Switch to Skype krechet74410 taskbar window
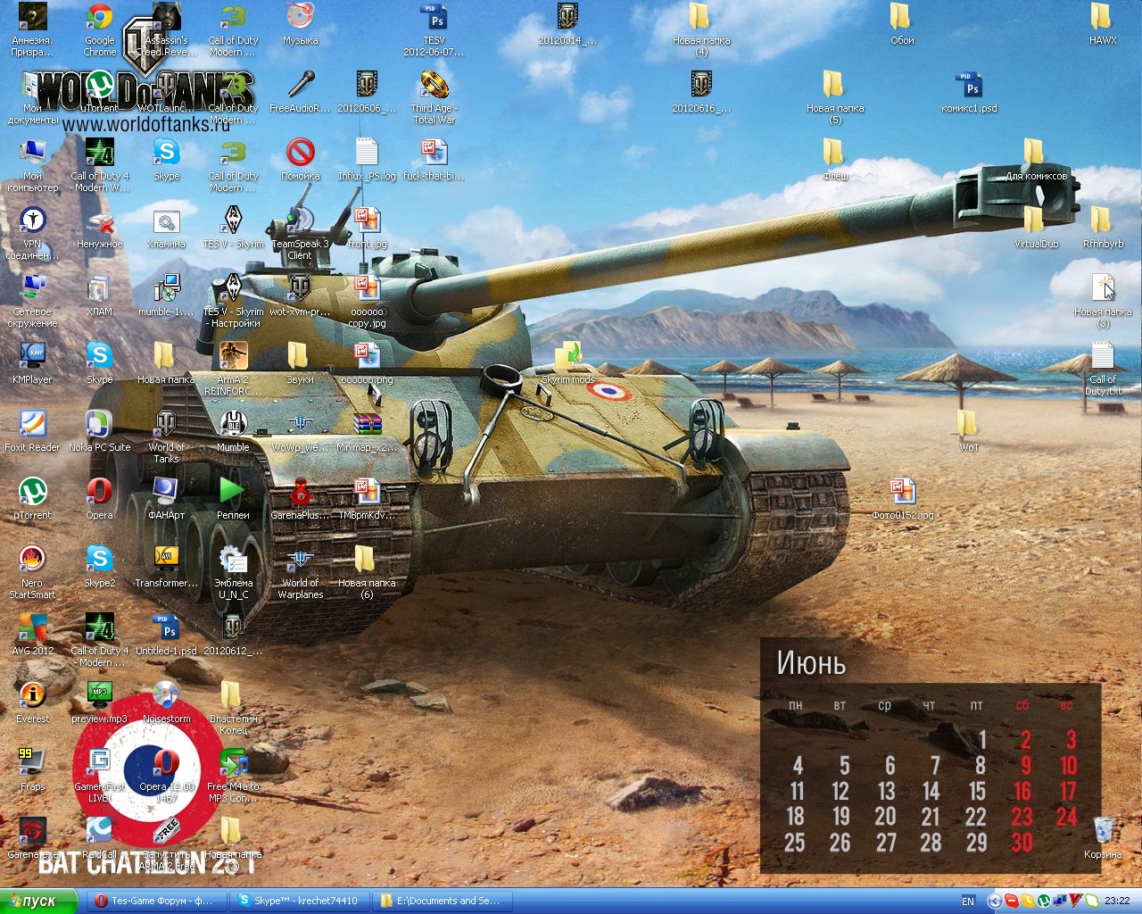This screenshot has width=1142, height=914. point(299,902)
